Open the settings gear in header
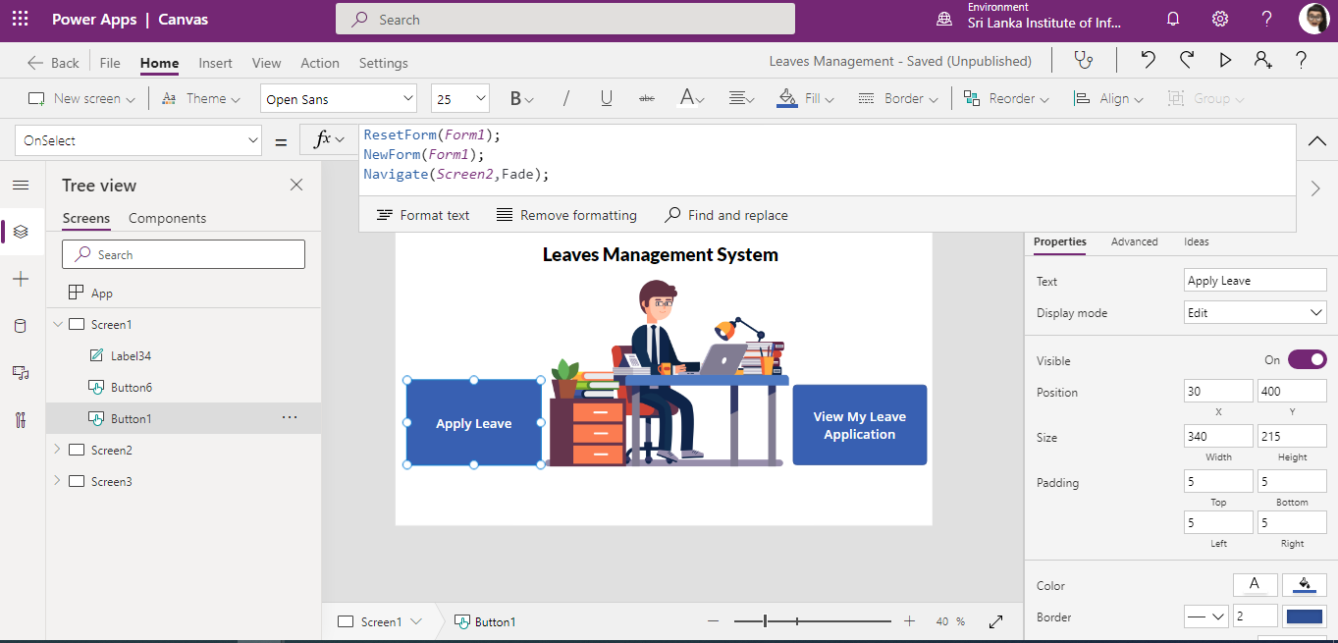The width and height of the screenshot is (1338, 643). [1220, 20]
